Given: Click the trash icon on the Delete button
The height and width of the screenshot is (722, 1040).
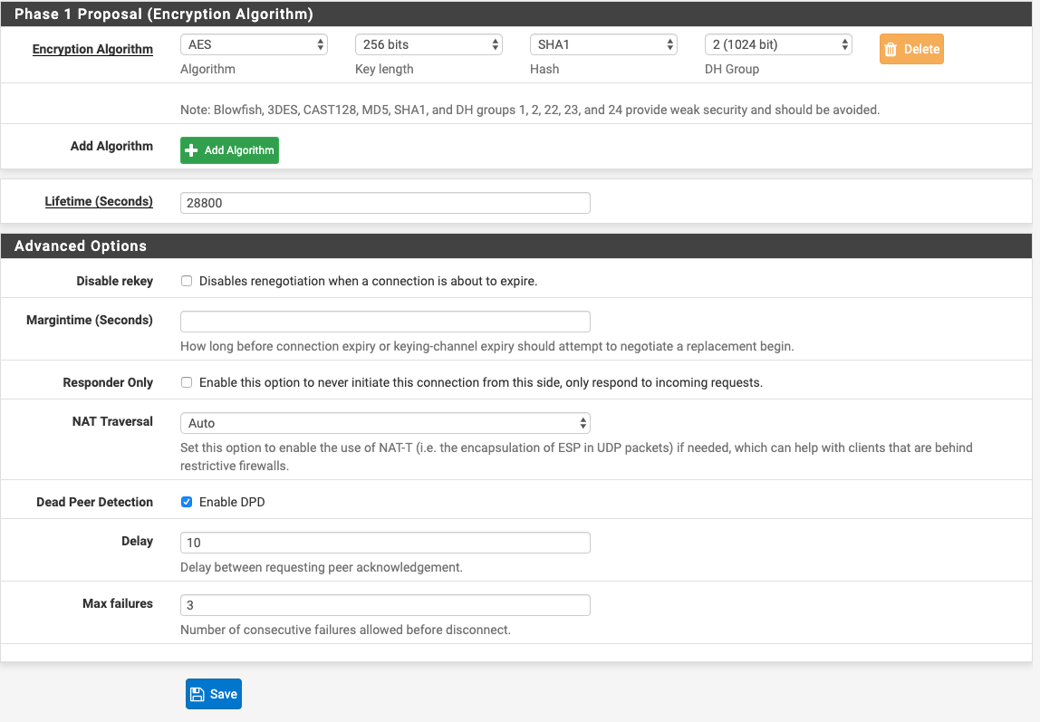Looking at the screenshot, I should (x=891, y=50).
